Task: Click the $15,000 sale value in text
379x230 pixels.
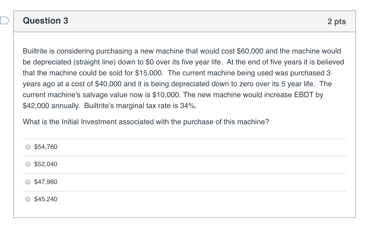Action: (149, 73)
